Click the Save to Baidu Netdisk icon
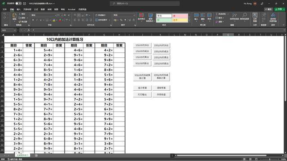The image size is (287, 161). pyautogui.click(x=273, y=15)
